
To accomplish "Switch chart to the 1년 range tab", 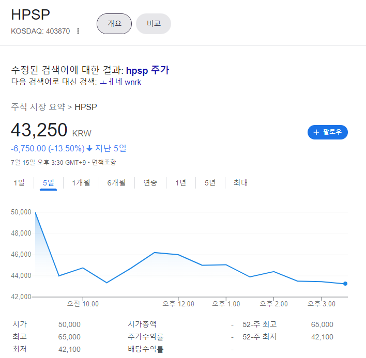I will [180, 182].
